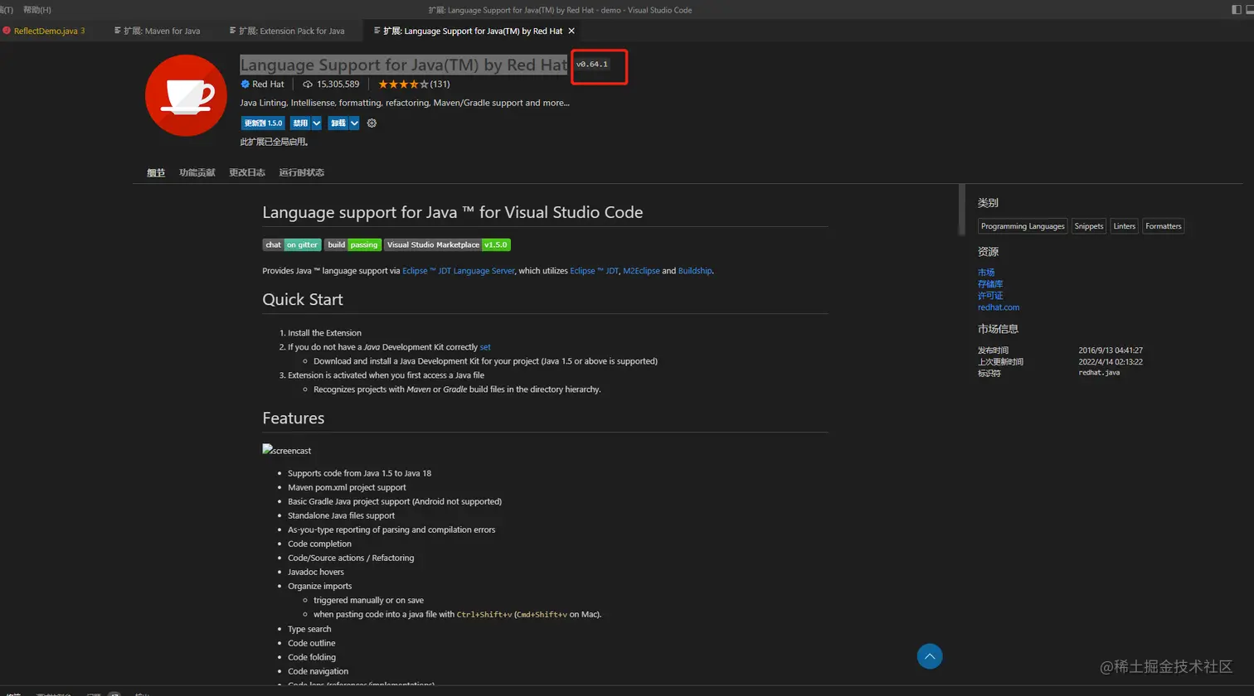Click the 2022/4/14 02:13:22 last updated value
This screenshot has height=696, width=1254.
(1111, 362)
